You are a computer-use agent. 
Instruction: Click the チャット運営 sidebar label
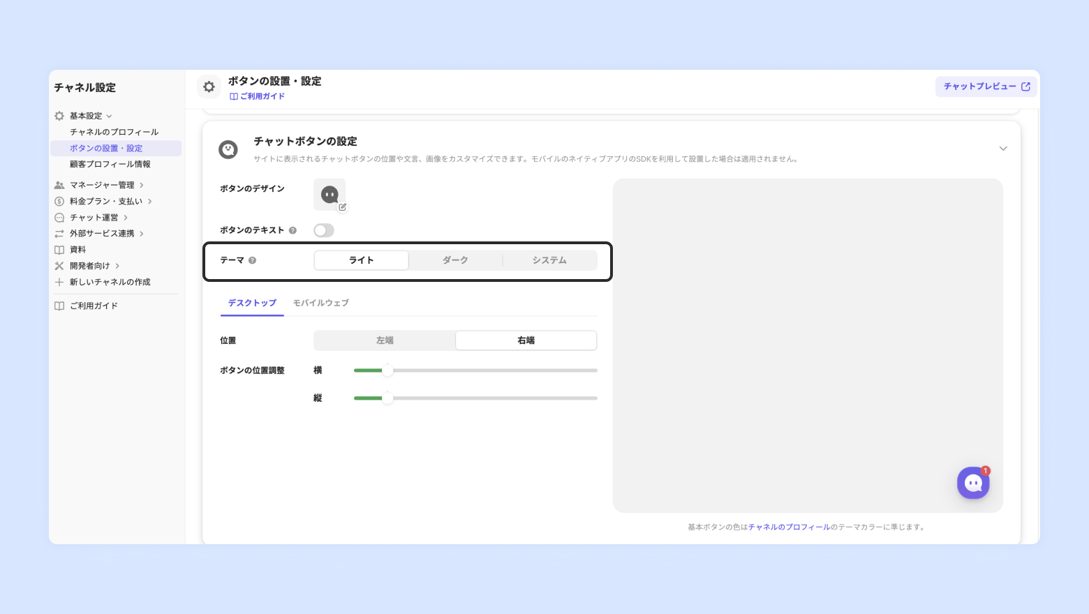94,218
